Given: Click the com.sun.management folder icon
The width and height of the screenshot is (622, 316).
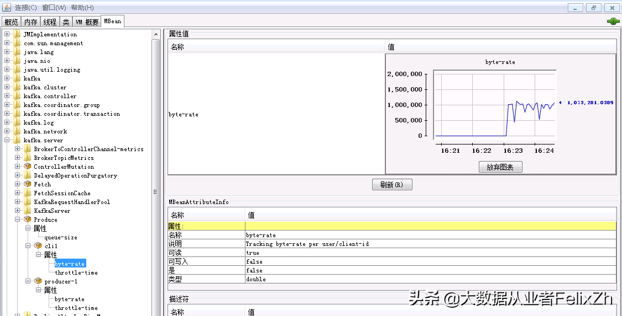Looking at the screenshot, I should [x=17, y=43].
